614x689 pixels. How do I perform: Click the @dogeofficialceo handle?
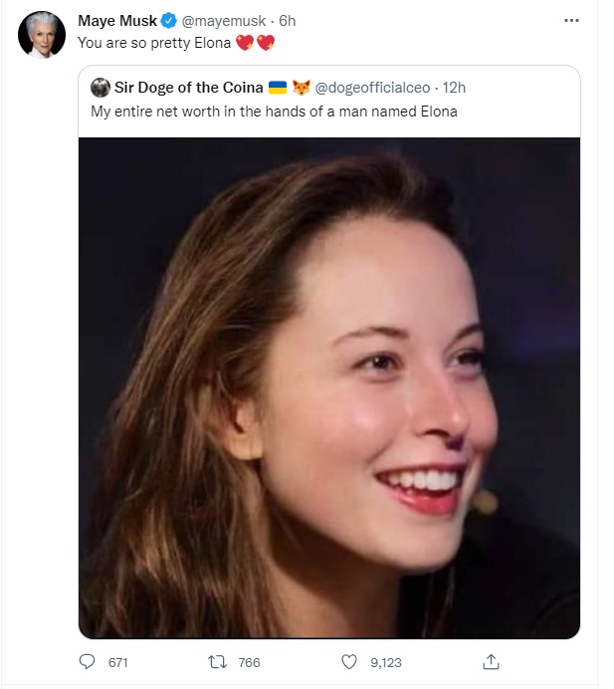[372, 88]
